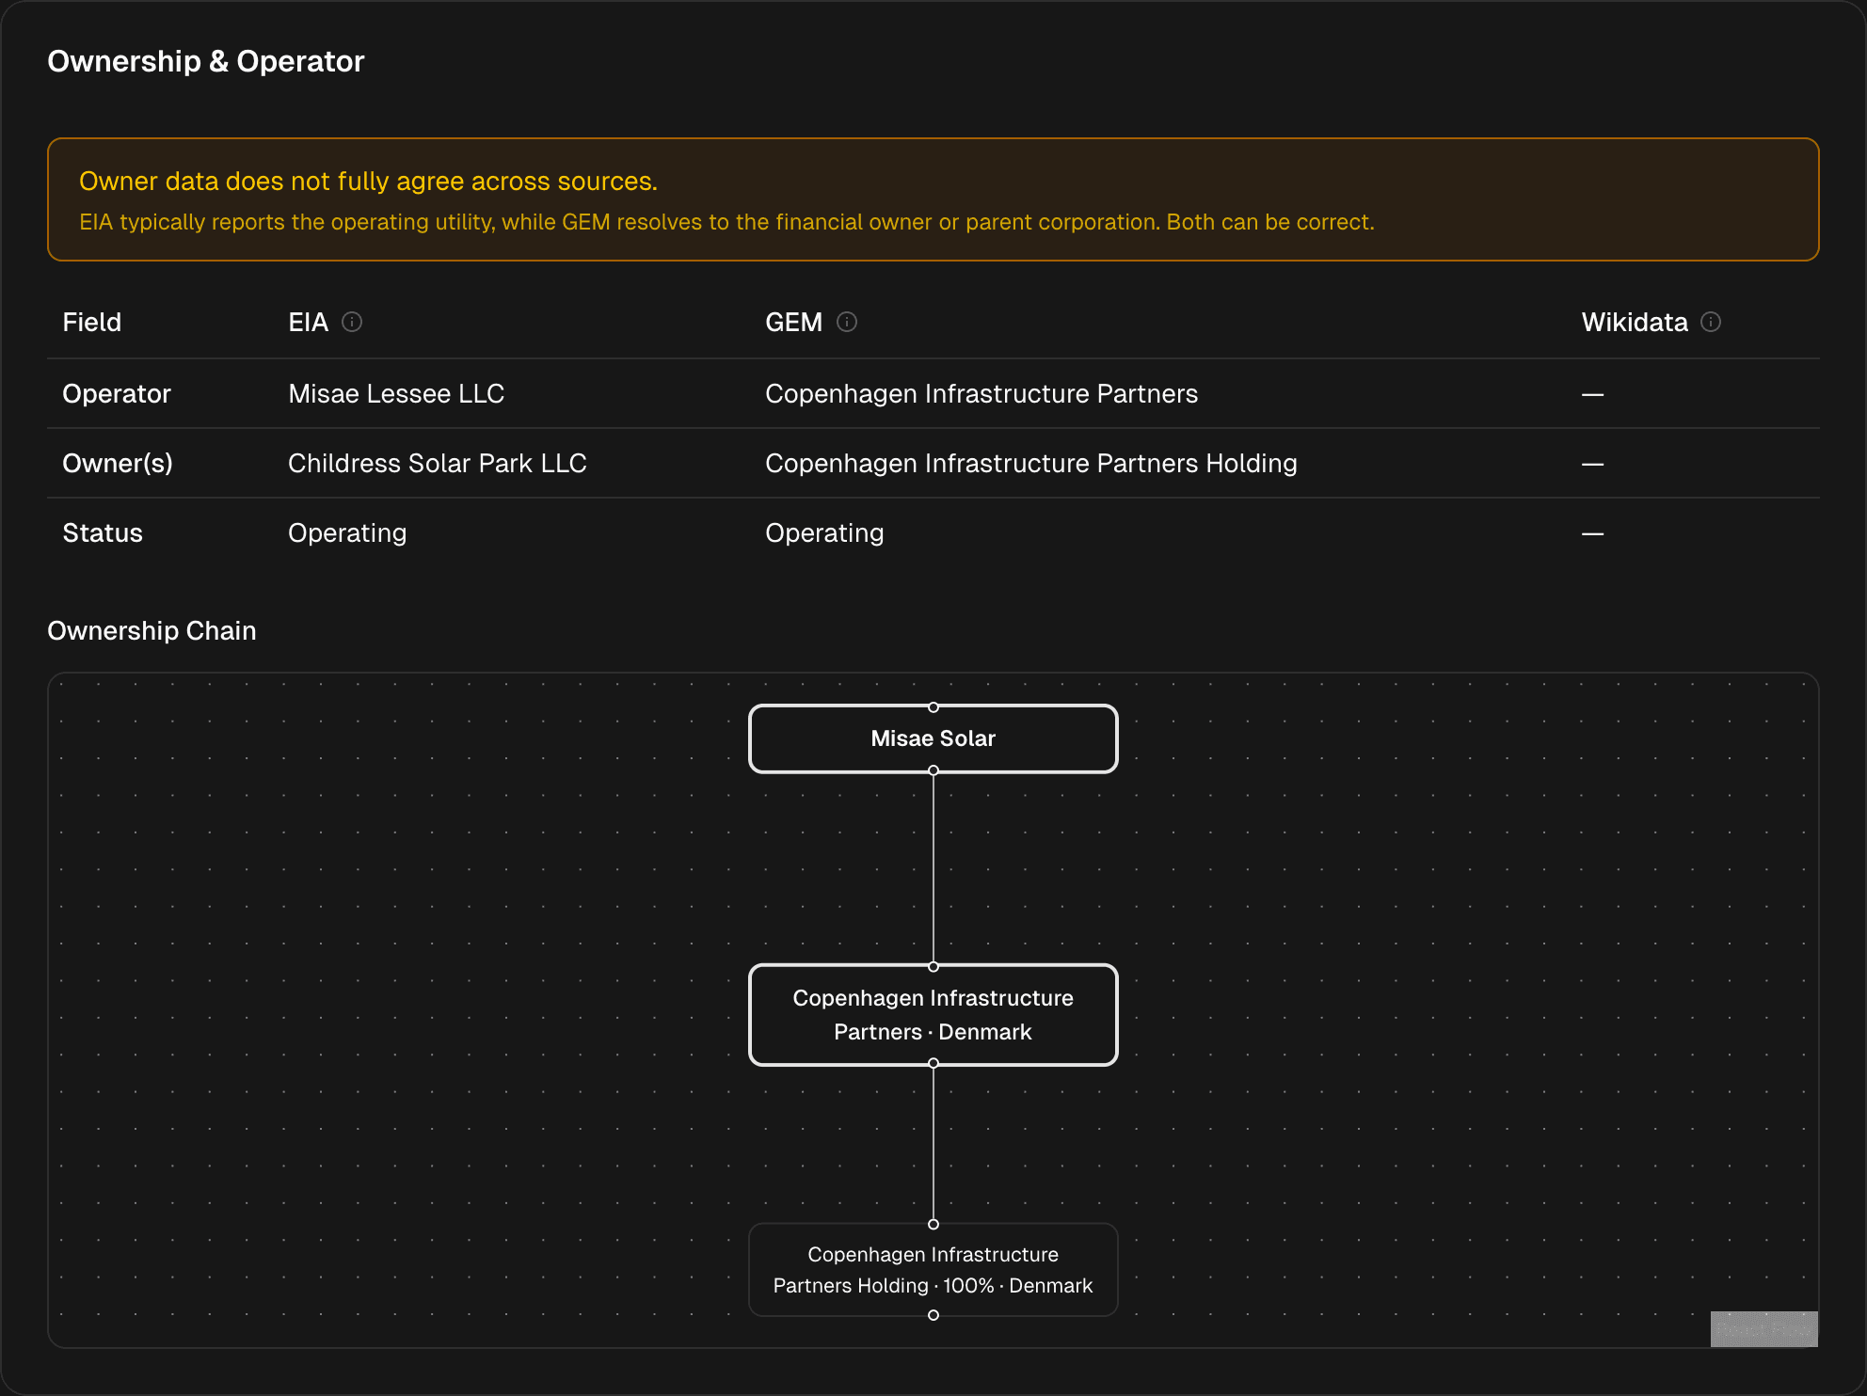Click the React Flow attribution link

tap(1763, 1329)
